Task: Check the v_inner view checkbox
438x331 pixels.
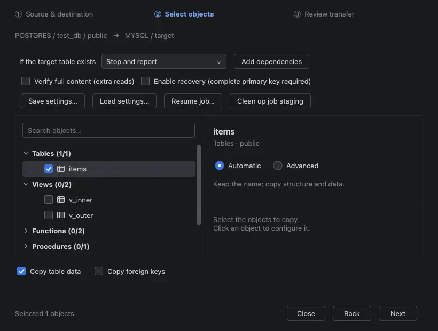Action: pyautogui.click(x=49, y=200)
